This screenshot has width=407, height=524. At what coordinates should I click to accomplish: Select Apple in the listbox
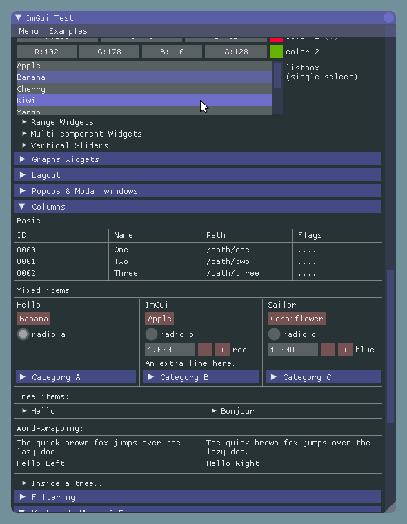[144, 65]
